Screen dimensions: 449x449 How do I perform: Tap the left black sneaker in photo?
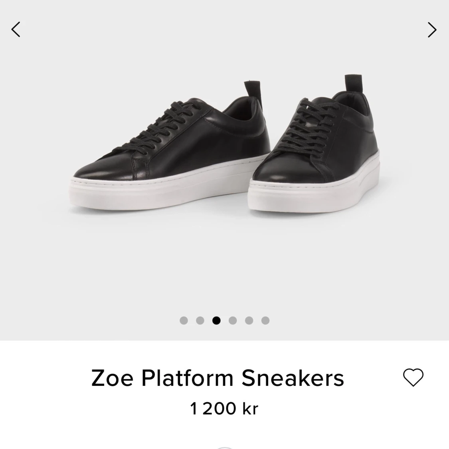coord(170,146)
